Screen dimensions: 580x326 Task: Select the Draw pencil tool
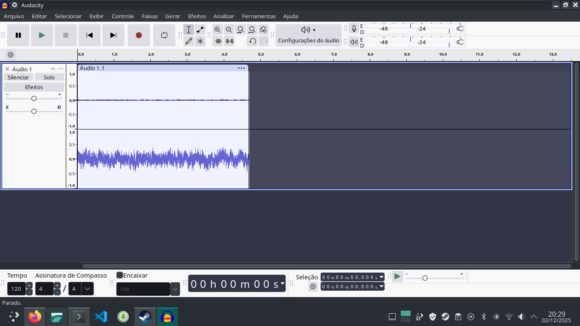coord(189,41)
